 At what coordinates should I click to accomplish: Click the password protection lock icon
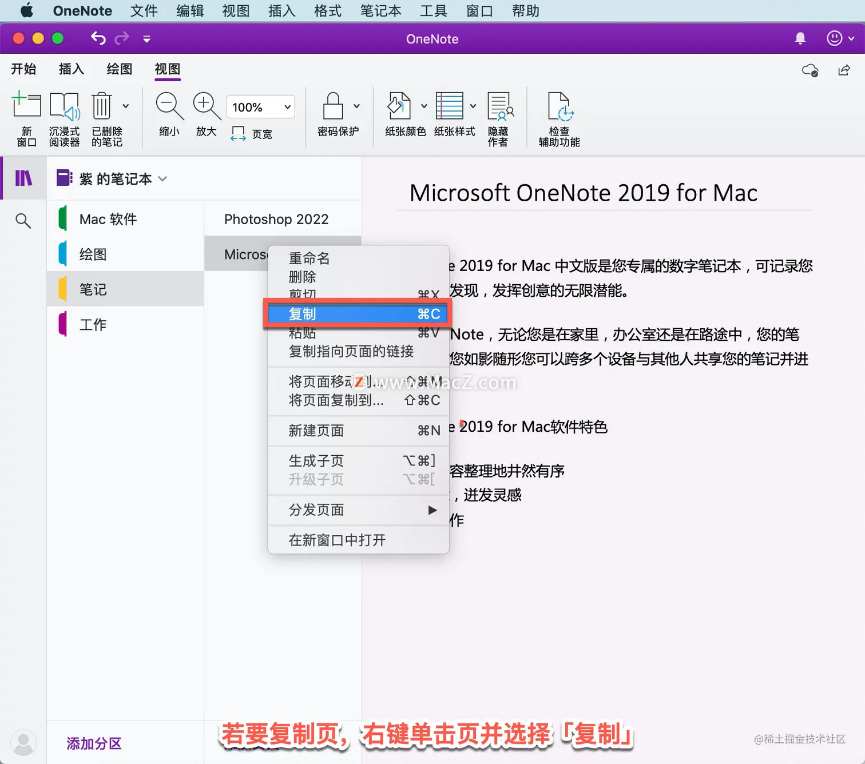click(333, 106)
